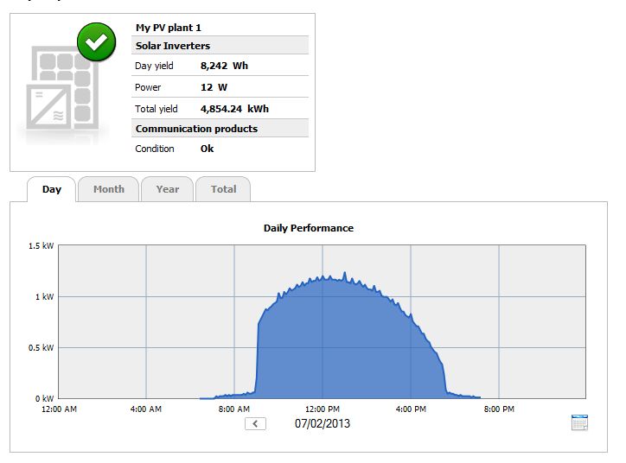This screenshot has height=463, width=626.
Task: Select the Day tab
Action: [52, 189]
